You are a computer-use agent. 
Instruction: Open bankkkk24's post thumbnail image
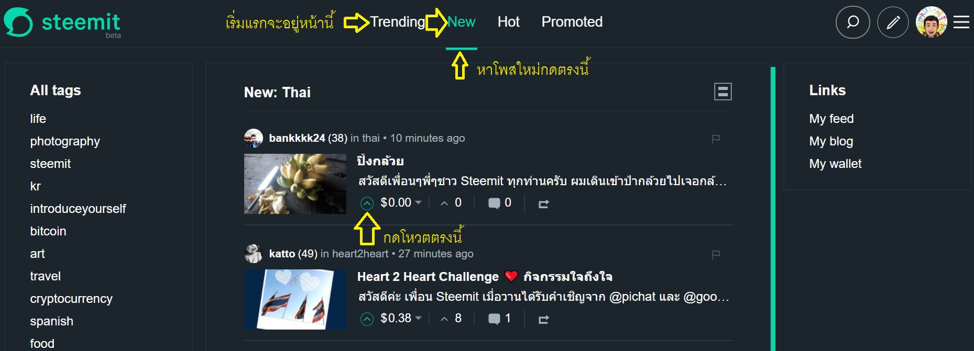(294, 184)
